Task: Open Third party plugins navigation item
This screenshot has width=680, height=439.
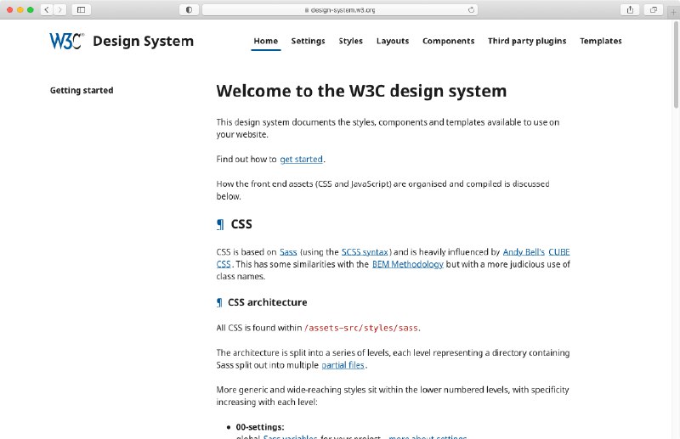Action: click(x=527, y=41)
